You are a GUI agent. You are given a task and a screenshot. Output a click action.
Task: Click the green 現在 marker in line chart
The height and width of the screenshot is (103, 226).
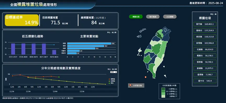pos(59,77)
